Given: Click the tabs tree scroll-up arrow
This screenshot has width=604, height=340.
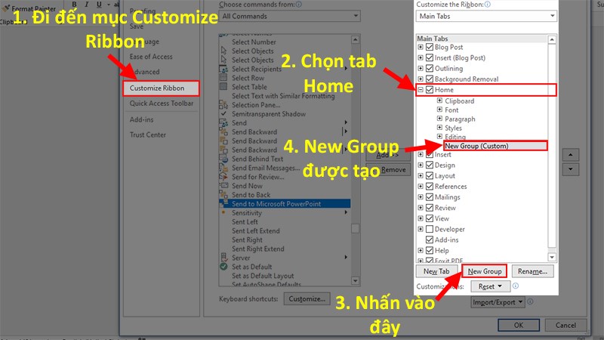Looking at the screenshot, I should point(552,39).
